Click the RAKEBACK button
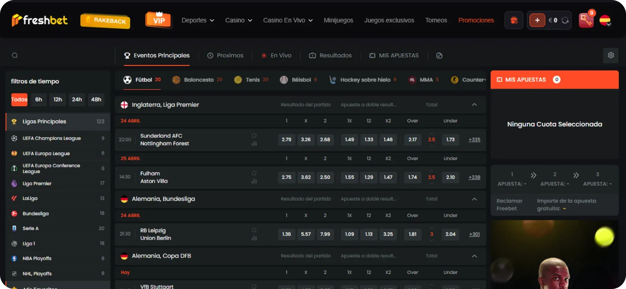 (x=105, y=21)
